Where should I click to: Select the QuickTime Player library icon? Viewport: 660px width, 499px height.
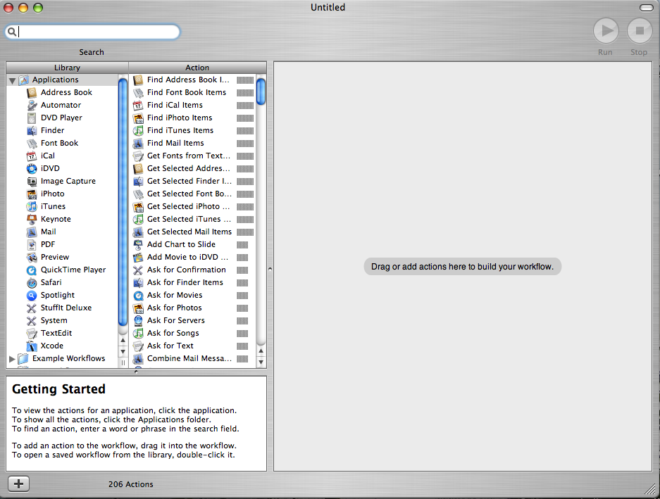pyautogui.click(x=32, y=270)
